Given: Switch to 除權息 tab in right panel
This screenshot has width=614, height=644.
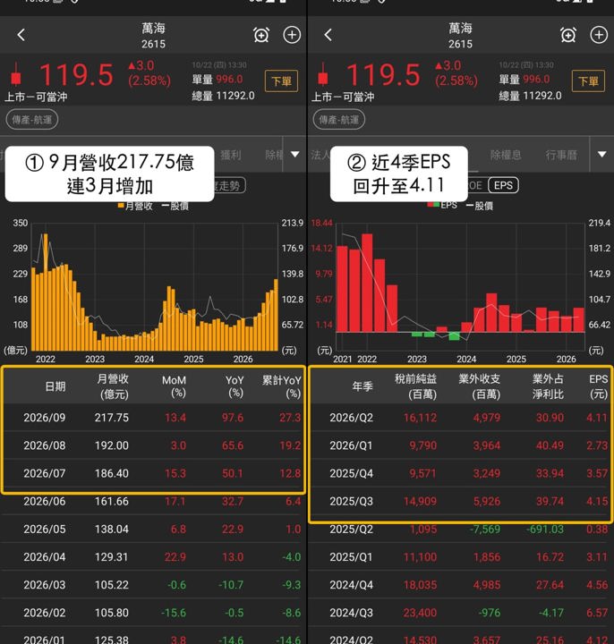Looking at the screenshot, I should 506,155.
